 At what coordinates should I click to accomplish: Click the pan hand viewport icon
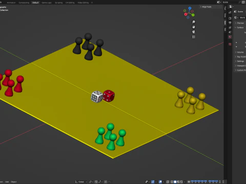tap(194, 27)
